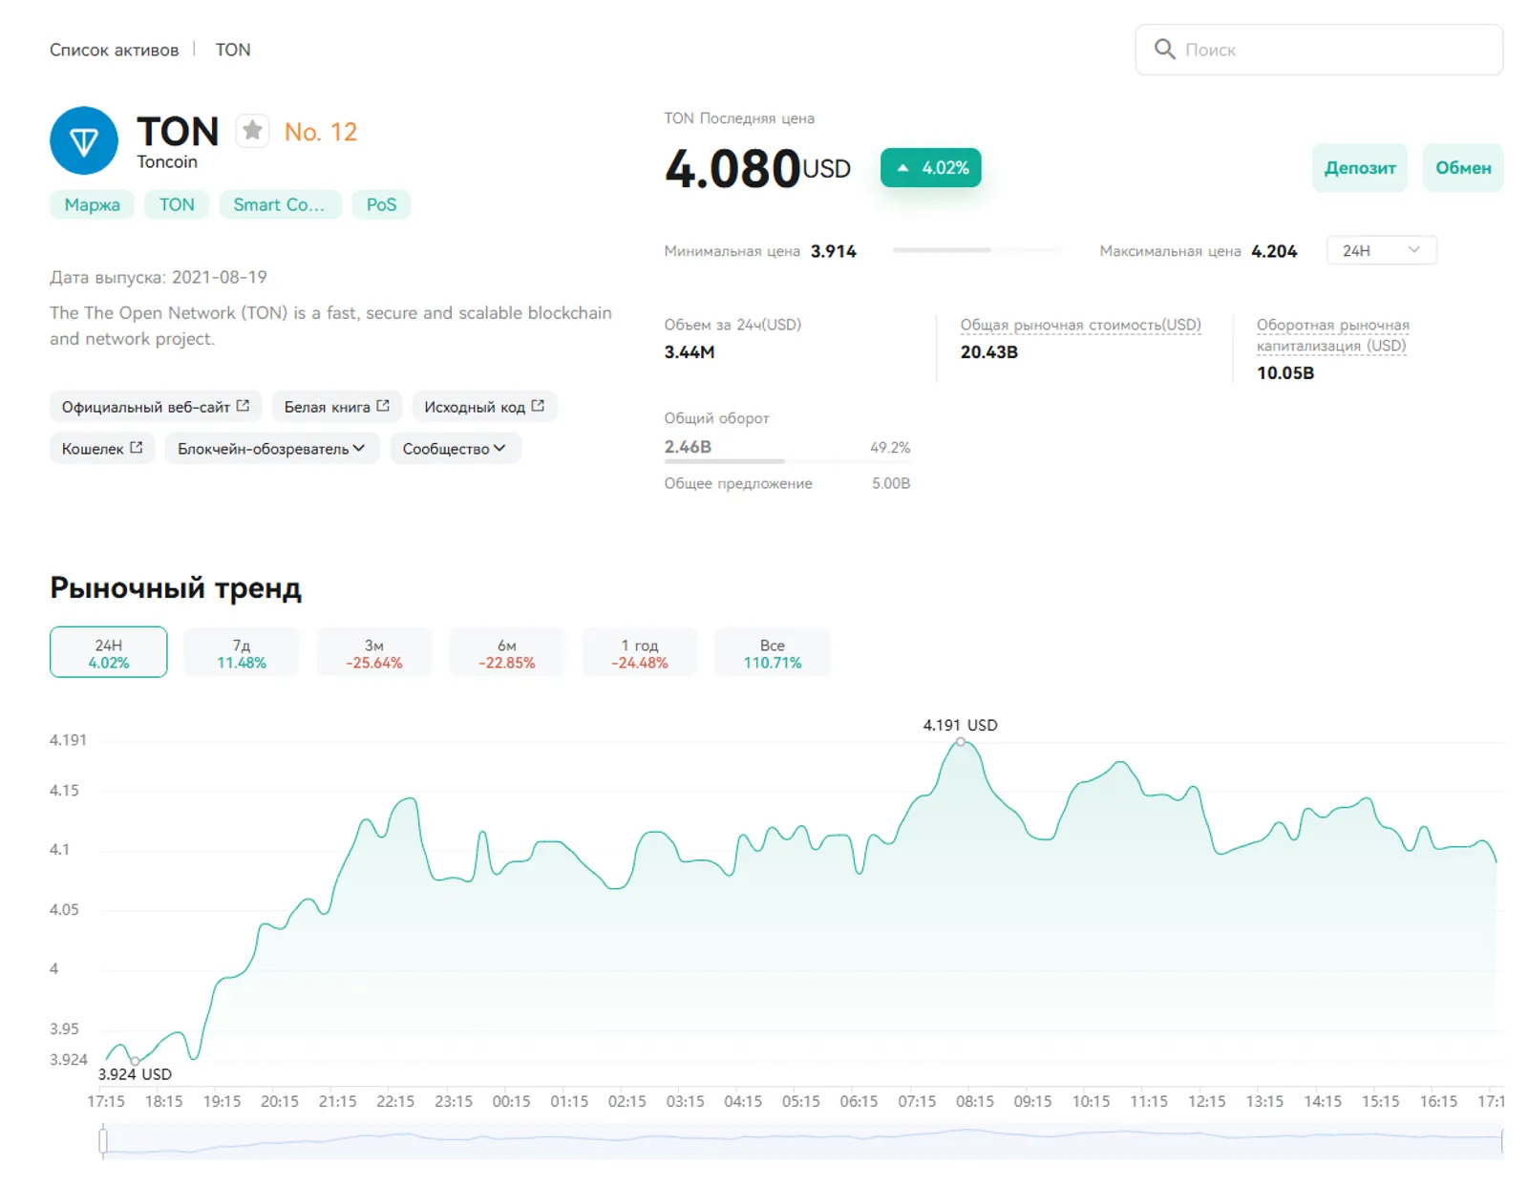The image size is (1528, 1187).
Task: Click the 20.43B market cap value
Action: (x=989, y=352)
